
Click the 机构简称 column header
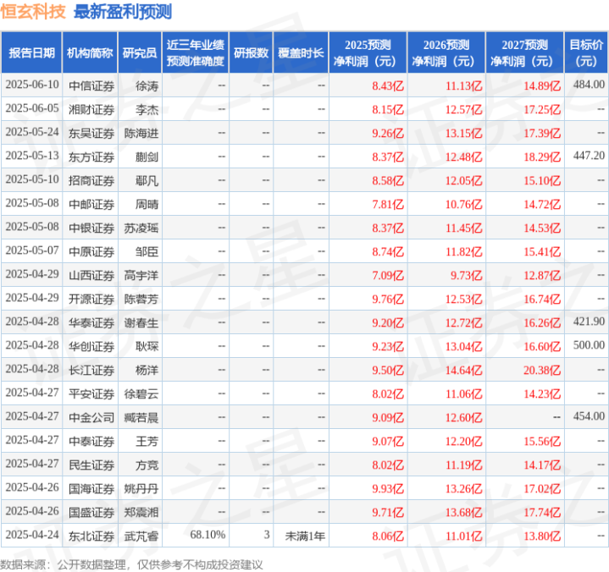point(90,52)
